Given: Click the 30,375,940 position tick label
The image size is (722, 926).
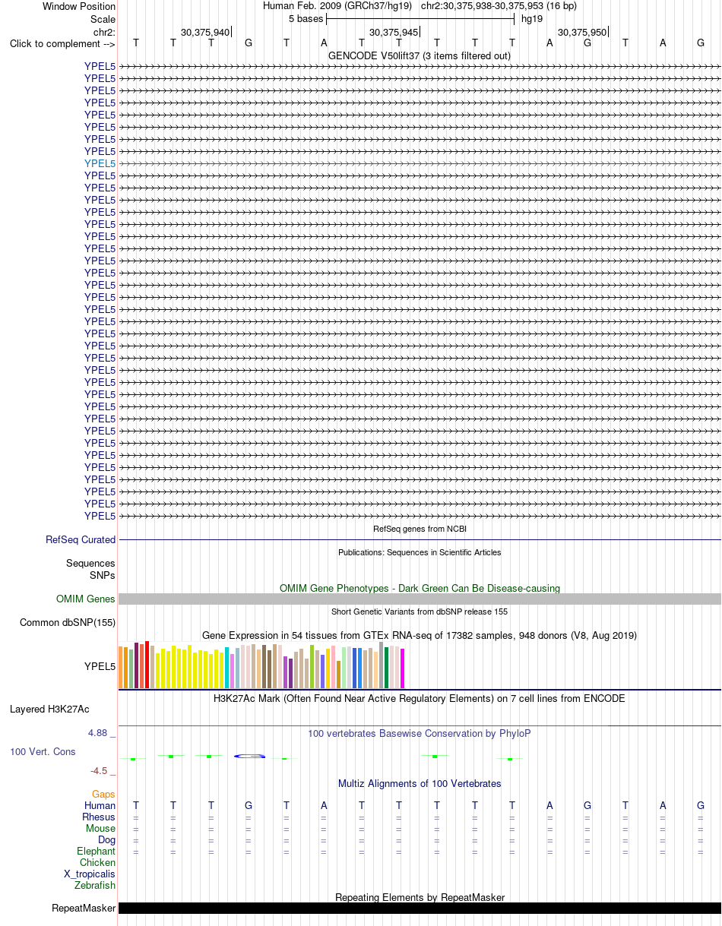Looking at the screenshot, I should click(x=205, y=32).
